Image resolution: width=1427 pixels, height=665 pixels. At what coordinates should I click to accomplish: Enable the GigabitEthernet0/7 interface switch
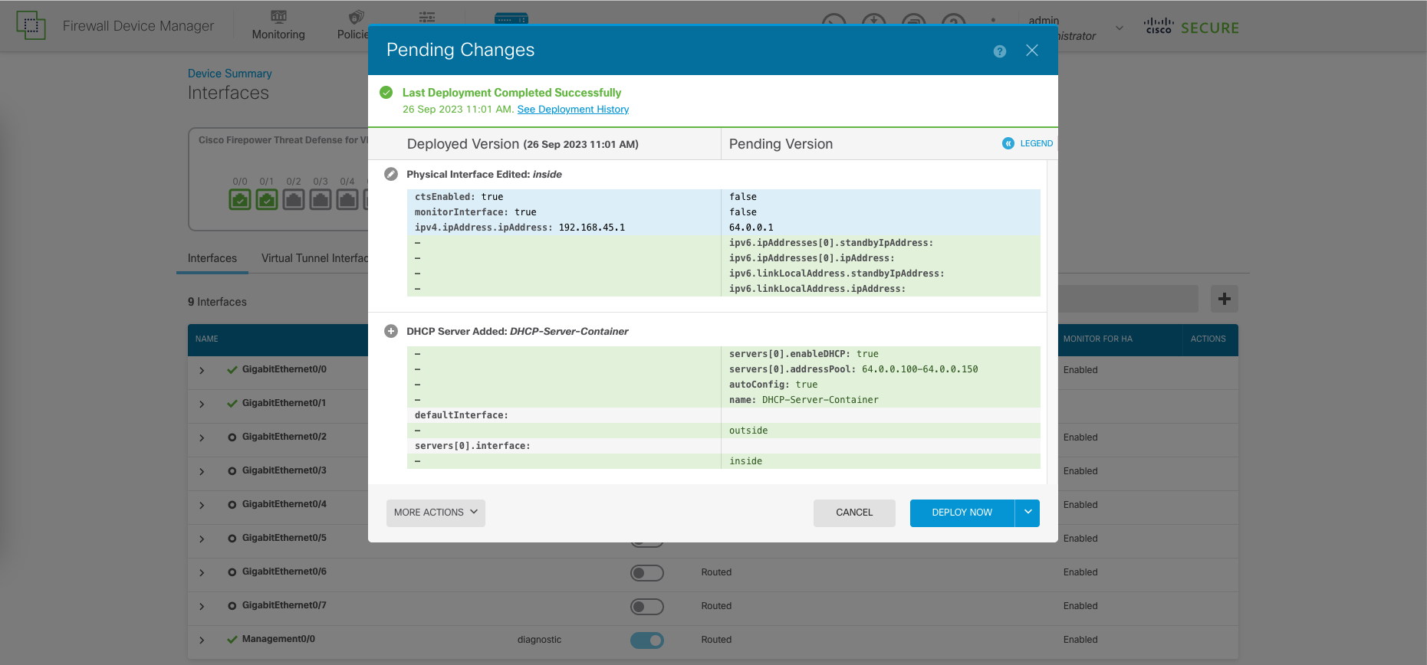point(646,607)
